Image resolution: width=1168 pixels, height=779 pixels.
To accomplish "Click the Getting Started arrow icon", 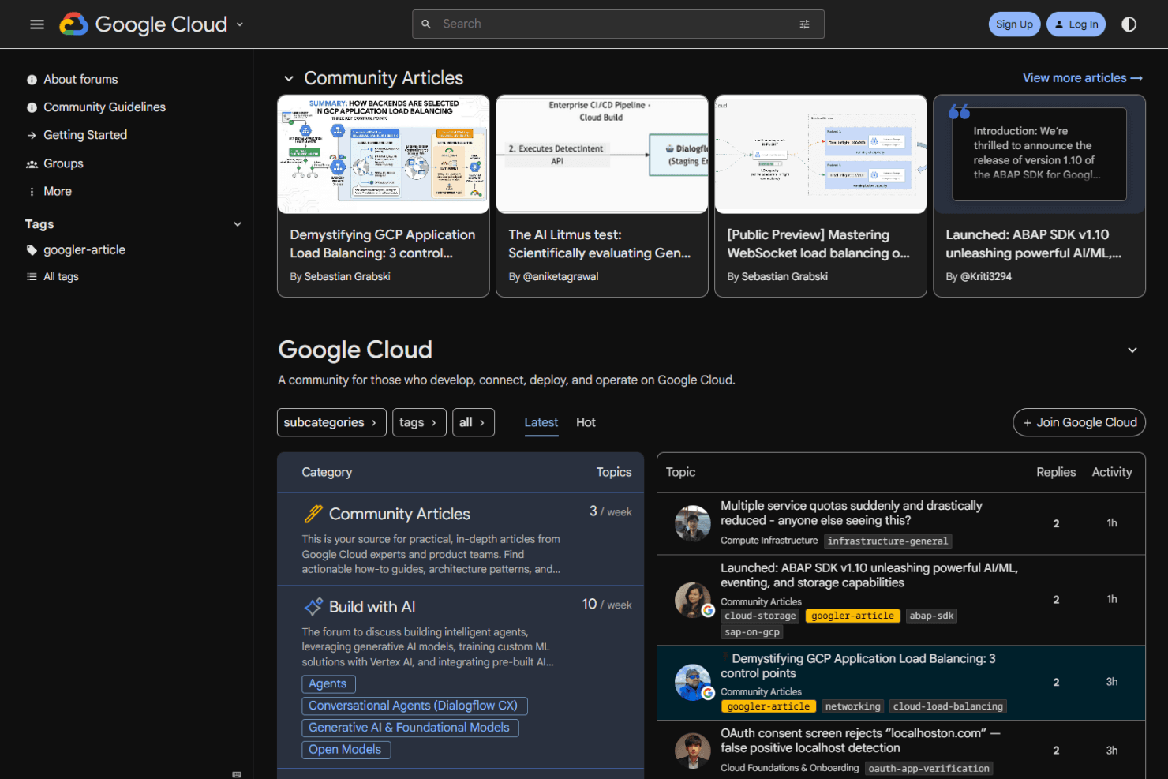I will click(32, 136).
